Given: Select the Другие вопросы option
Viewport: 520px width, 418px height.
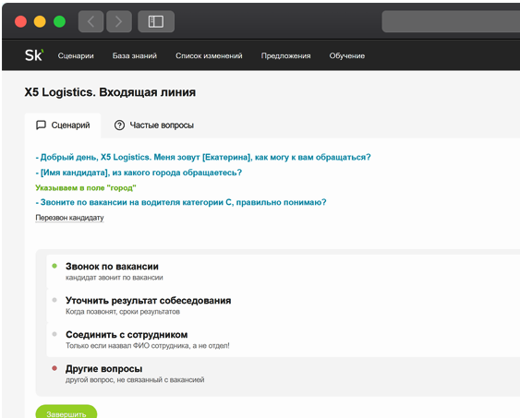Looking at the screenshot, I should 284,374.
